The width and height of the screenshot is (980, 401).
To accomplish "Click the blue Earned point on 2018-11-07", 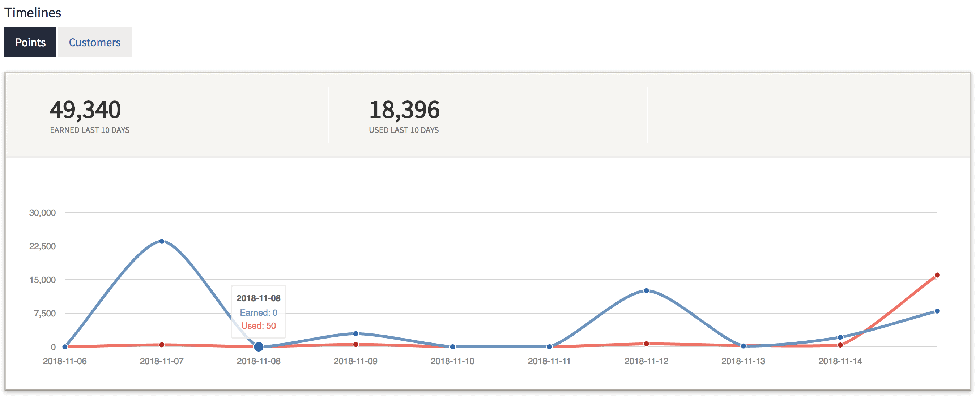I will pos(162,241).
